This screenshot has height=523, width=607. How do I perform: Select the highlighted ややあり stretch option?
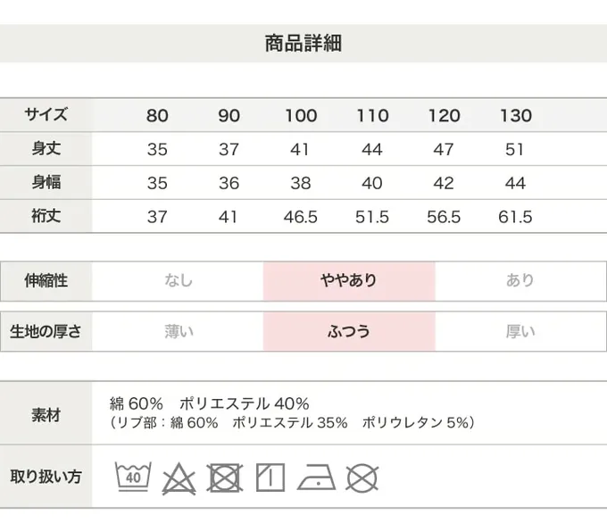coord(349,280)
